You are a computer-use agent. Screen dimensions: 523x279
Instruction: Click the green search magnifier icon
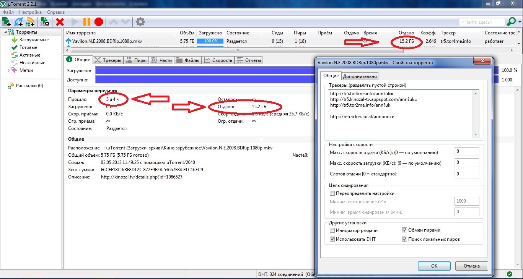pos(511,22)
